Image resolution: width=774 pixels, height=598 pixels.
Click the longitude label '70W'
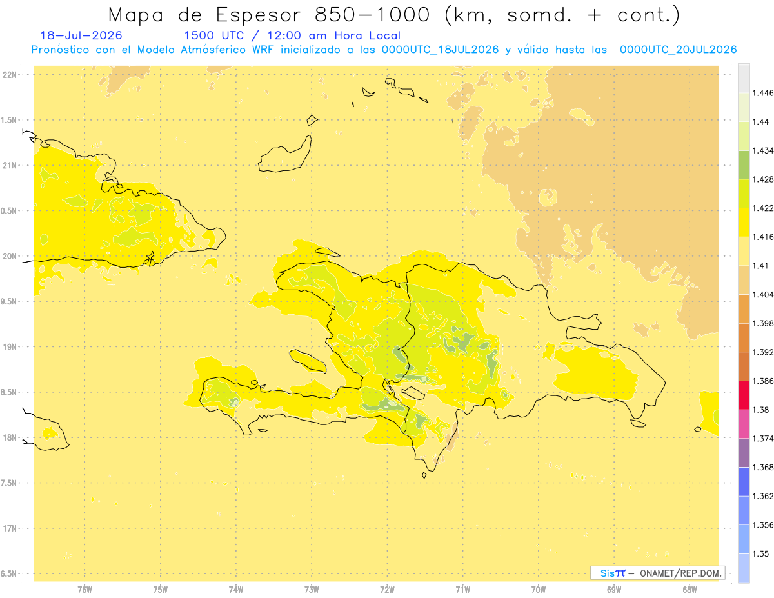coord(539,590)
